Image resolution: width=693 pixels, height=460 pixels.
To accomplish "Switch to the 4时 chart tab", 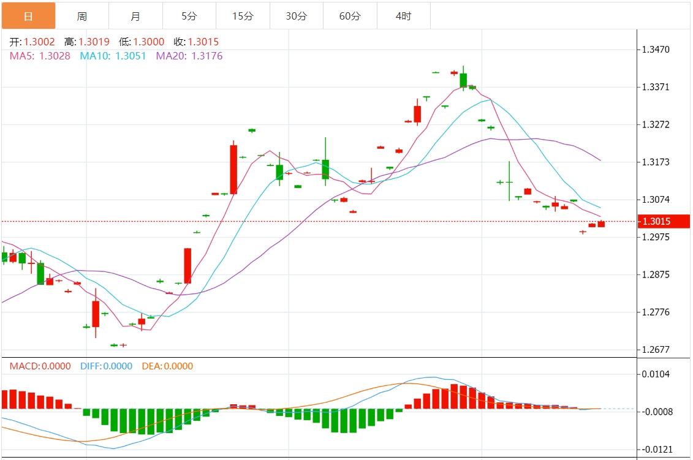I will tap(404, 16).
